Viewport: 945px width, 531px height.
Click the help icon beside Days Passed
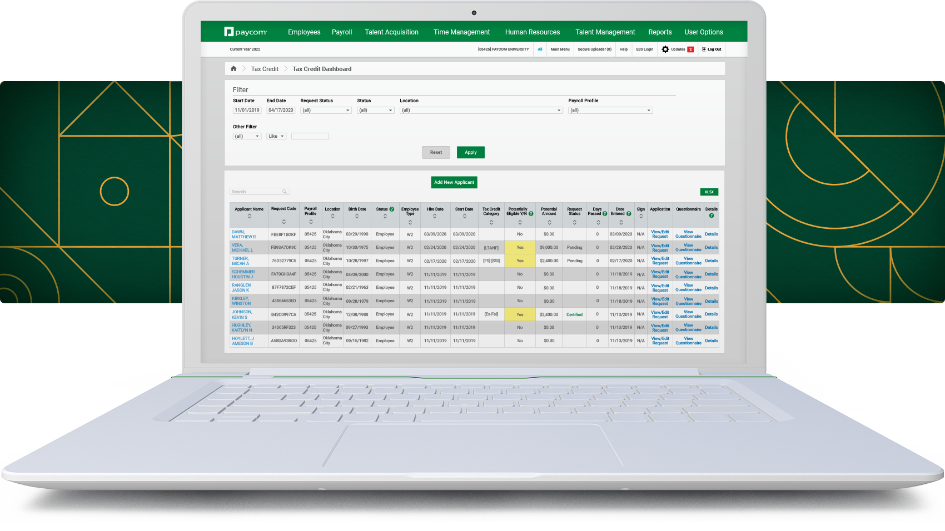[x=605, y=214]
